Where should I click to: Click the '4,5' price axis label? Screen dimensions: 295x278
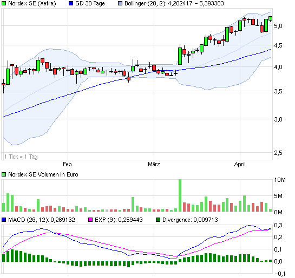[x=278, y=45]
